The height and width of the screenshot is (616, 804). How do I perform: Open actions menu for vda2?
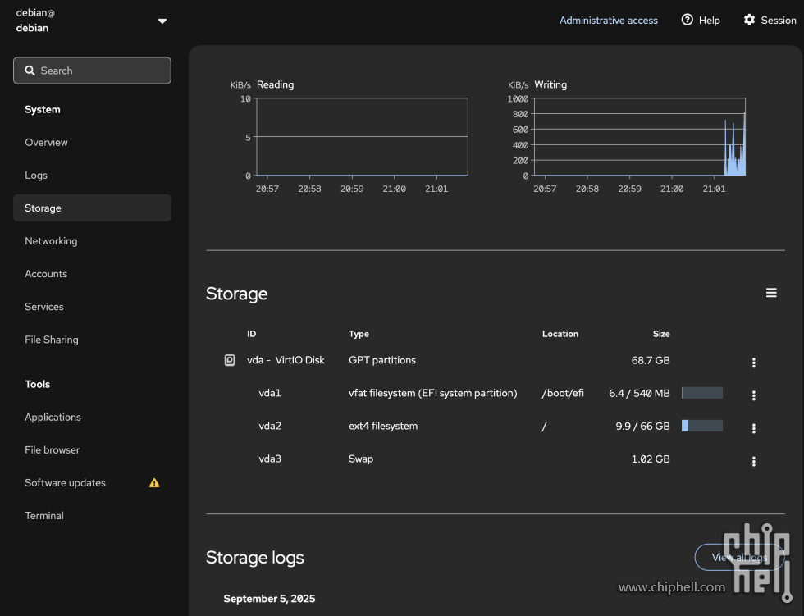tap(753, 428)
